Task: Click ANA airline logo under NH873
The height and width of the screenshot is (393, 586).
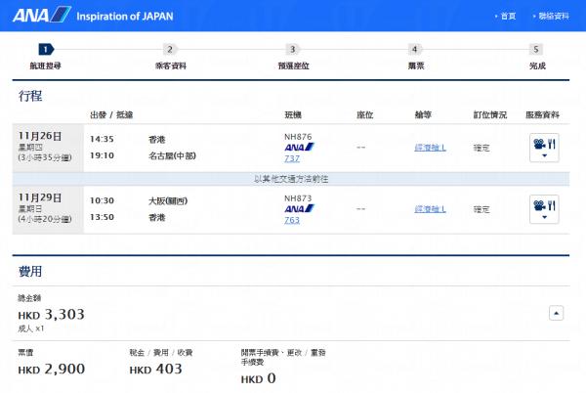Action: click(300, 208)
